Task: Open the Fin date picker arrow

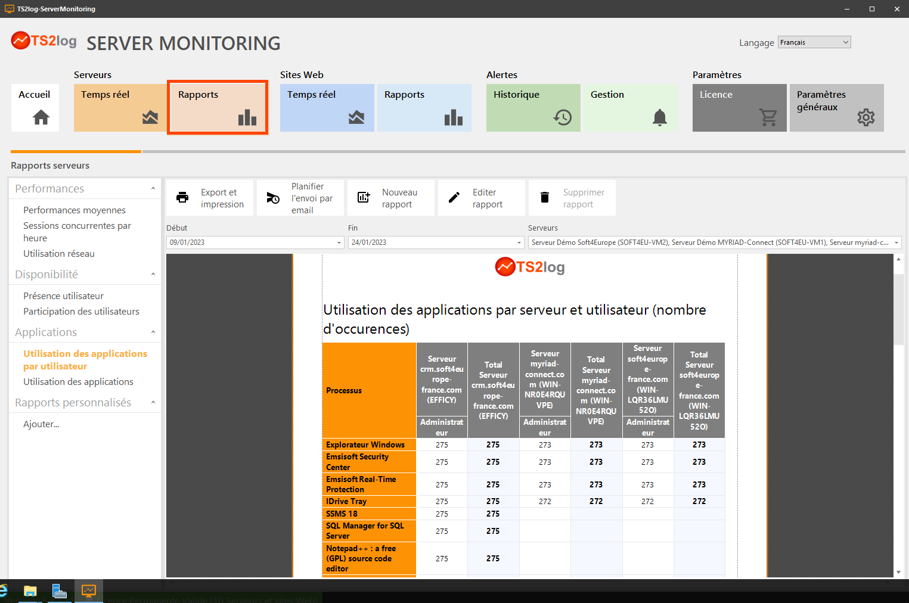Action: (x=519, y=243)
